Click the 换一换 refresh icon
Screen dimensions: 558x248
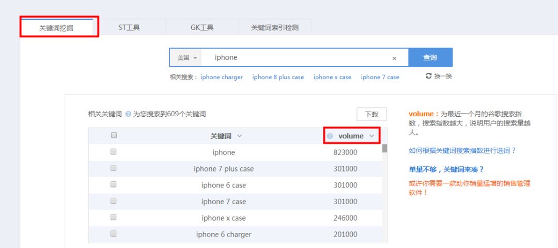point(428,76)
